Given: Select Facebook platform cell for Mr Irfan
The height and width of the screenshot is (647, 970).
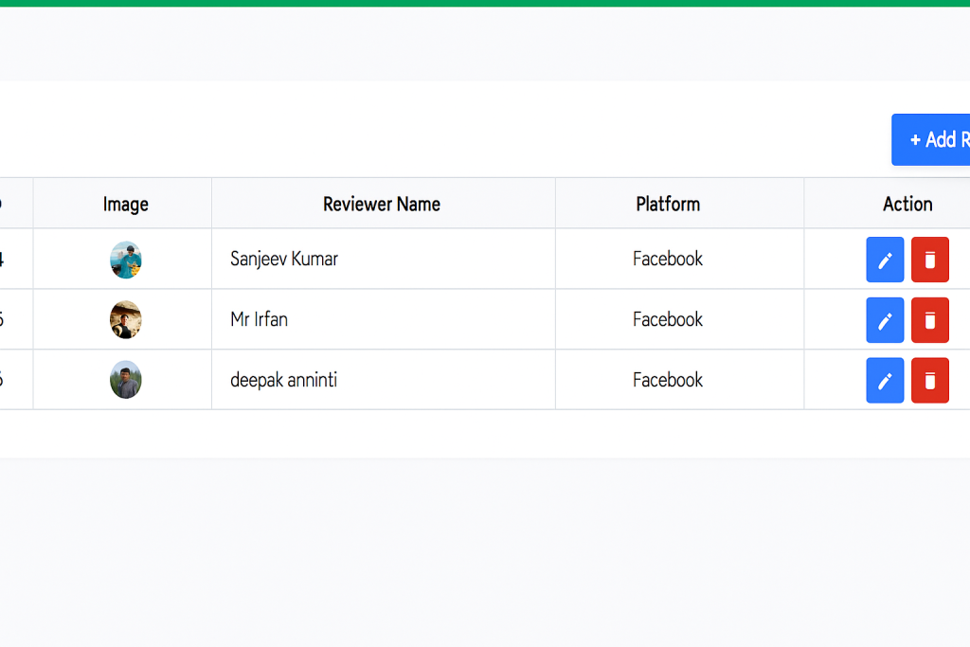Looking at the screenshot, I should click(x=668, y=319).
